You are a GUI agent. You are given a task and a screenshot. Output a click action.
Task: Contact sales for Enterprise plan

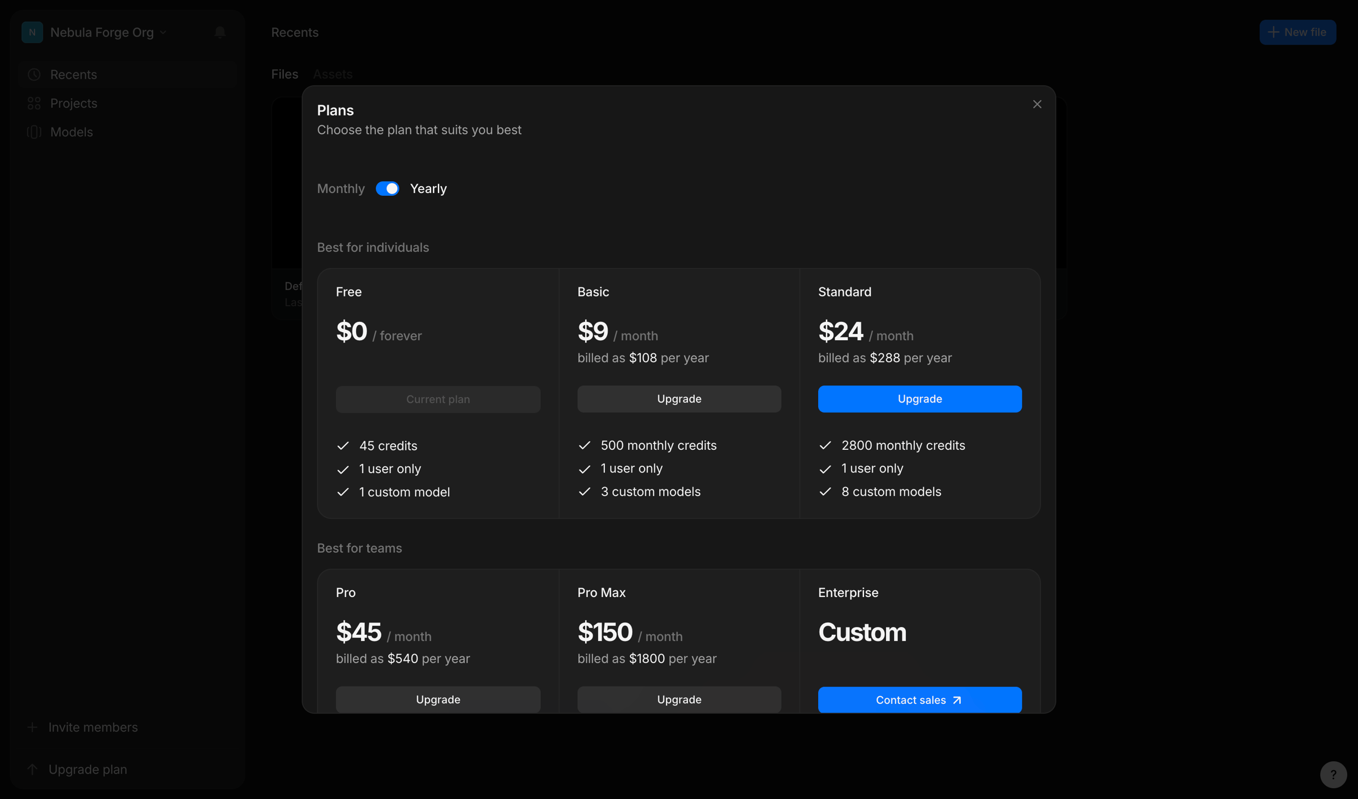click(919, 700)
